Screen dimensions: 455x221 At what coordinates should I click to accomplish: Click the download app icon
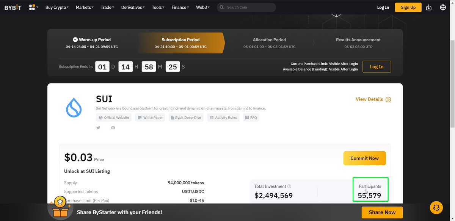429,7
